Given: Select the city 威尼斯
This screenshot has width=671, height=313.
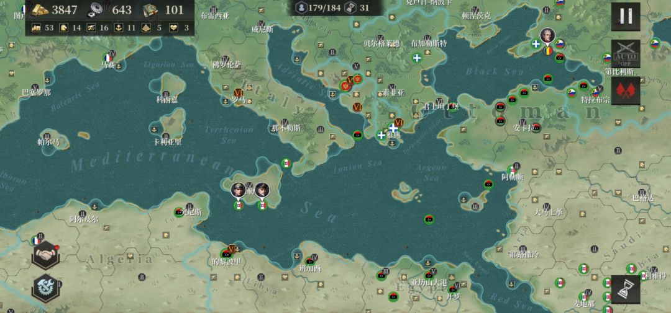Looking at the screenshot, I should click(262, 30).
